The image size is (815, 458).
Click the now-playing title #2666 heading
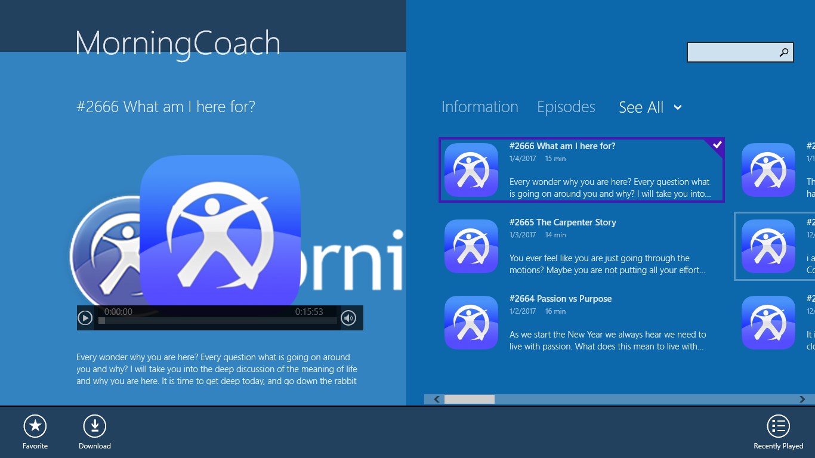tap(166, 107)
